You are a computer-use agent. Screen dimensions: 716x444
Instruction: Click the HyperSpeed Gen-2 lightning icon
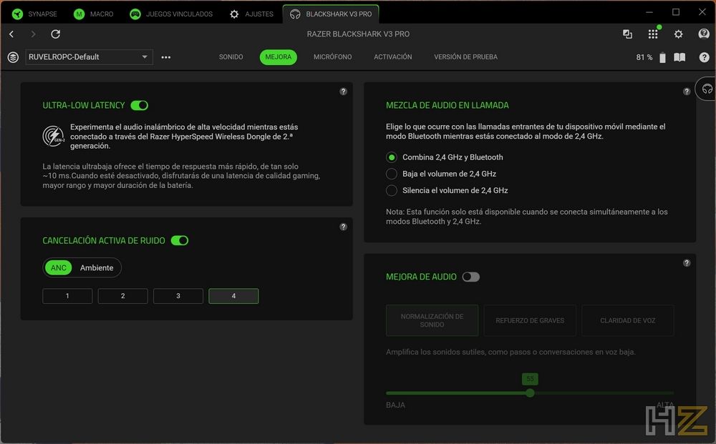(x=54, y=136)
